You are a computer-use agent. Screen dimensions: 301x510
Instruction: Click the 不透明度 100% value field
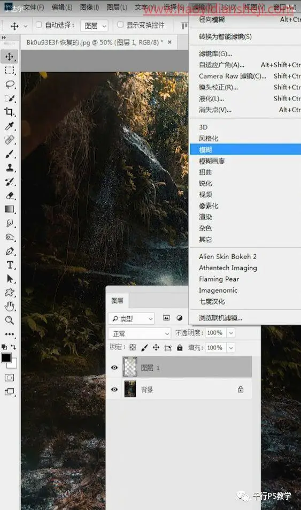tap(216, 333)
